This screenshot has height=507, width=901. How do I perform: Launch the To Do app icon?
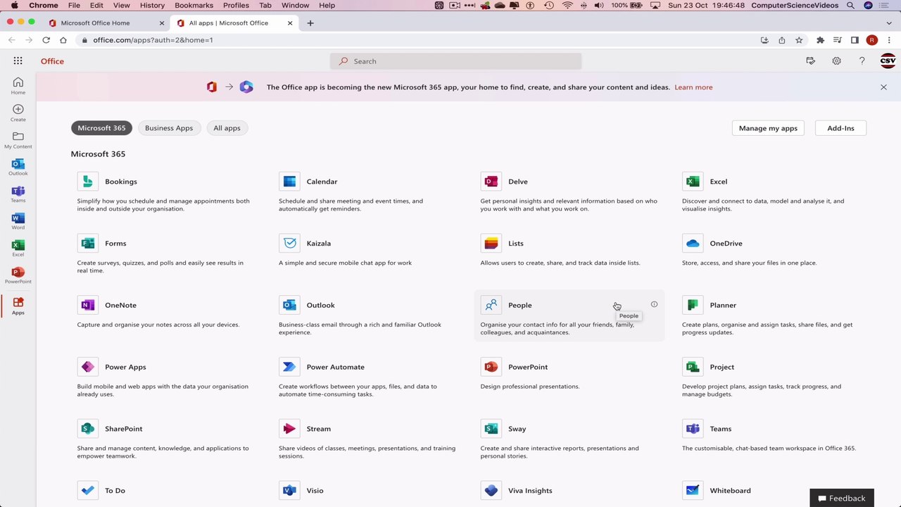point(87,491)
